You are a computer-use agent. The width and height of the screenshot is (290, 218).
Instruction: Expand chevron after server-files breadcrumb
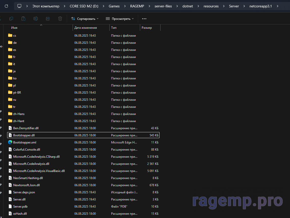click(x=177, y=6)
